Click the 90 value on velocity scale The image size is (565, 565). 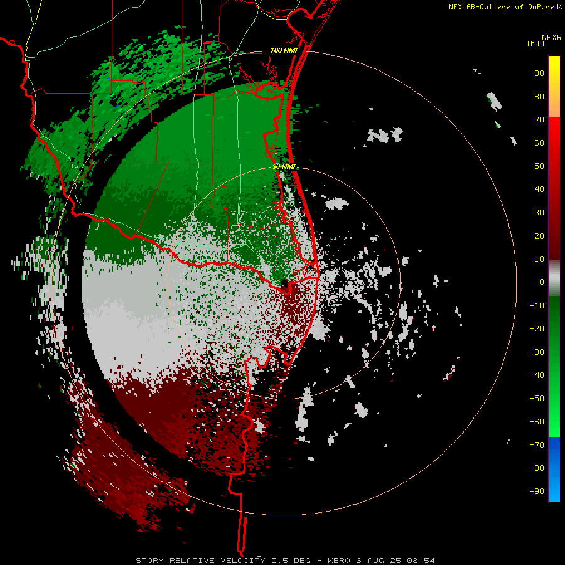(x=539, y=73)
